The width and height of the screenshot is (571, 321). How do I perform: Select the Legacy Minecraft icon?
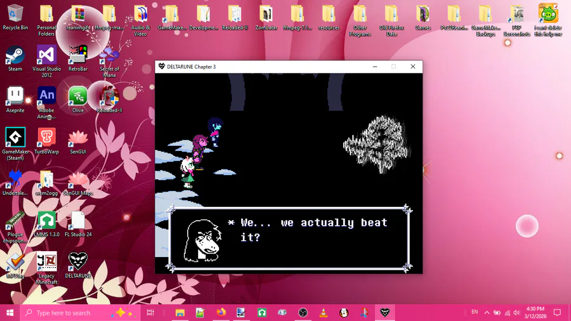[46, 268]
